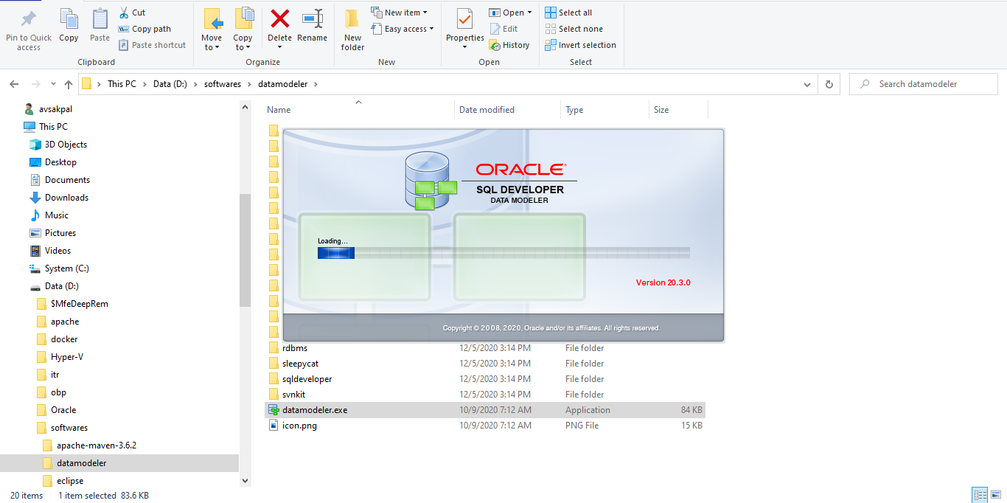Refresh the datamodeler folder view

pyautogui.click(x=829, y=84)
